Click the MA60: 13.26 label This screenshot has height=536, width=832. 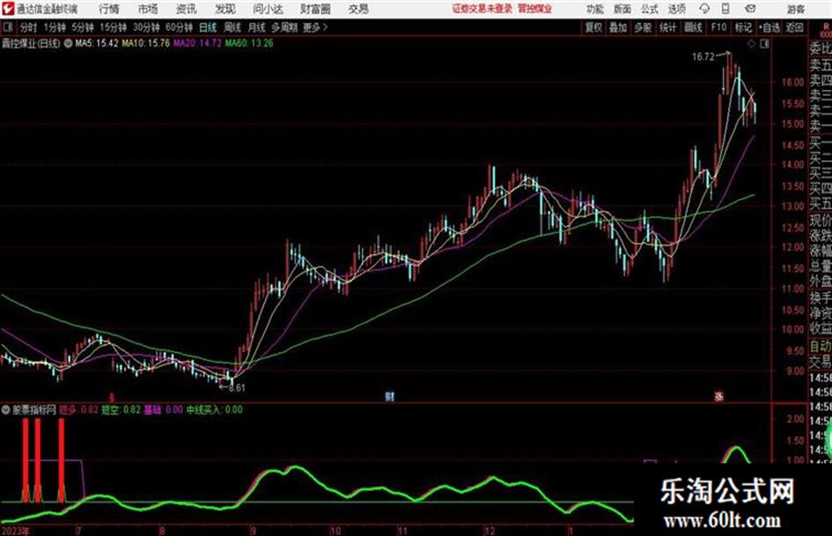point(249,43)
